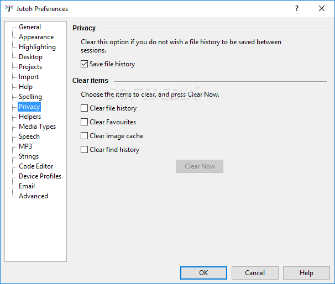
Task: Open the General preferences page
Action: pyautogui.click(x=30, y=27)
